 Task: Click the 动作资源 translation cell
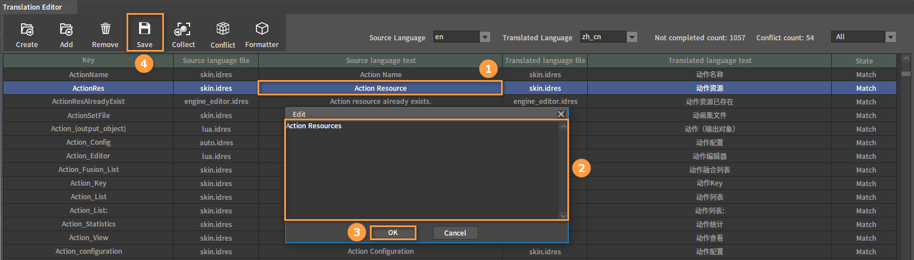710,88
